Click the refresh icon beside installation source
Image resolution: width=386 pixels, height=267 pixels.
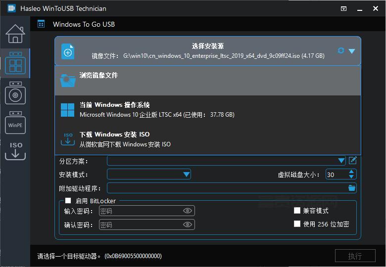340,50
